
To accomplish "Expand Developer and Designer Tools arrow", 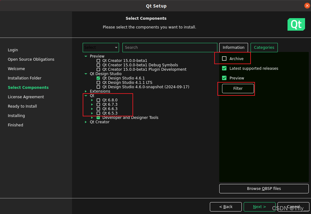I will click(x=92, y=118).
